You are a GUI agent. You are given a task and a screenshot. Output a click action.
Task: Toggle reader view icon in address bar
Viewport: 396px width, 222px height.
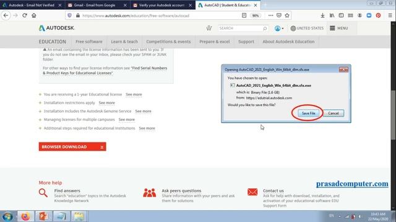244,15
